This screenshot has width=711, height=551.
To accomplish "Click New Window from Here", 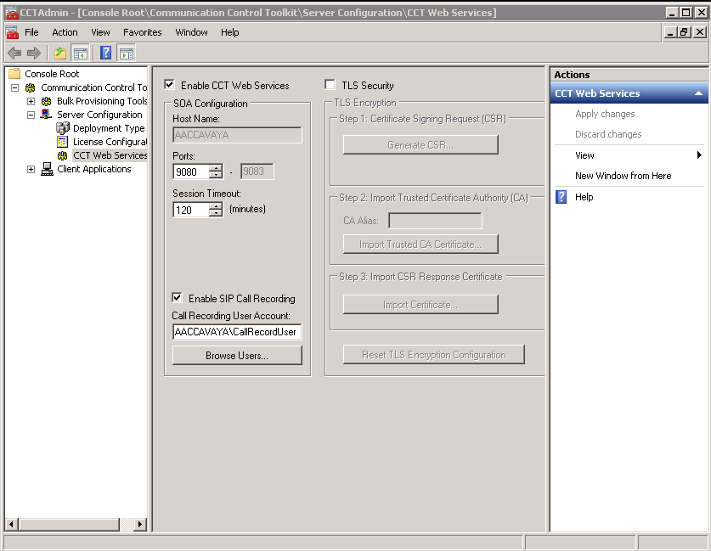I will [x=623, y=176].
